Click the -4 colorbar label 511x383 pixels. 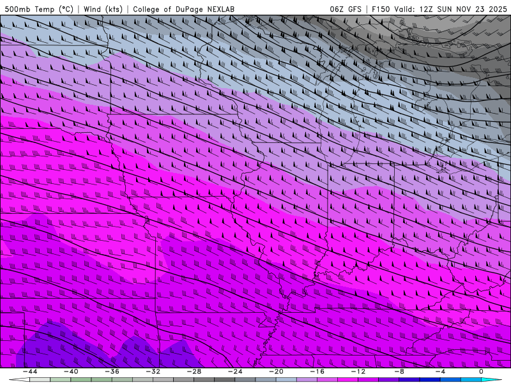coord(441,372)
